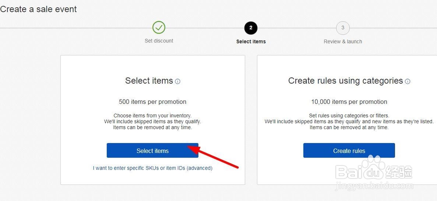Click the green checkmark step icon
Viewport: 437px width, 201px height.
pyautogui.click(x=159, y=28)
